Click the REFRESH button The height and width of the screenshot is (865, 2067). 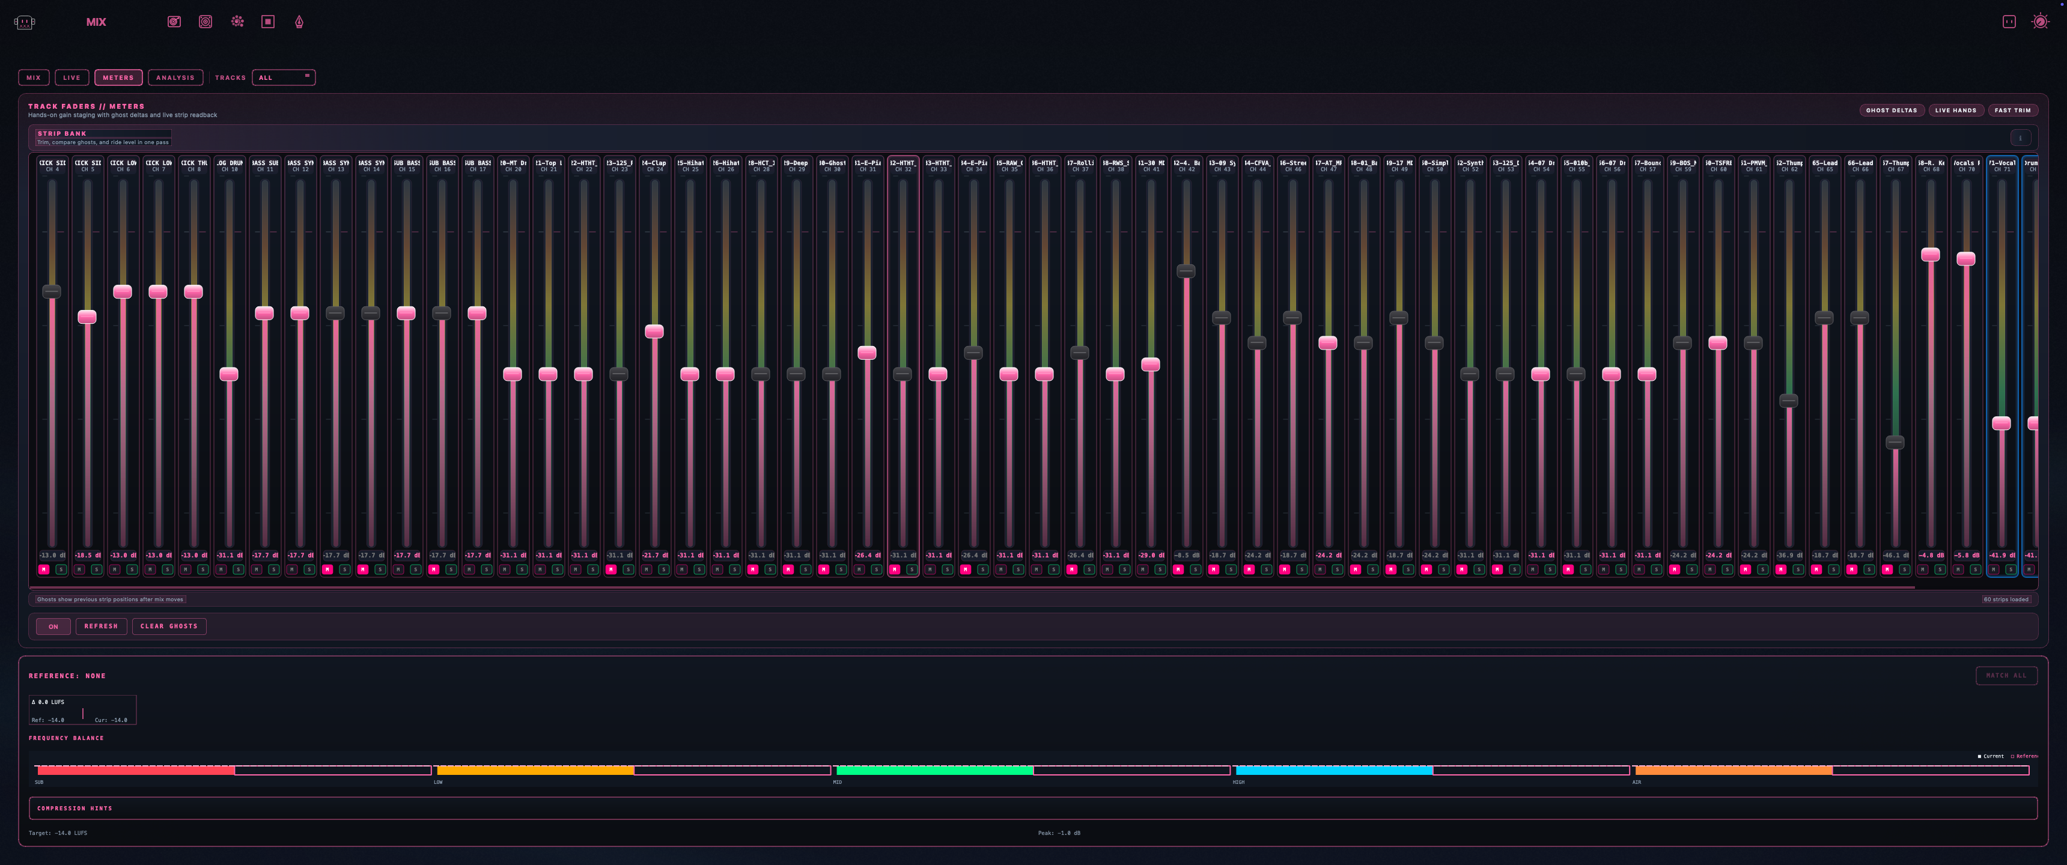point(101,626)
